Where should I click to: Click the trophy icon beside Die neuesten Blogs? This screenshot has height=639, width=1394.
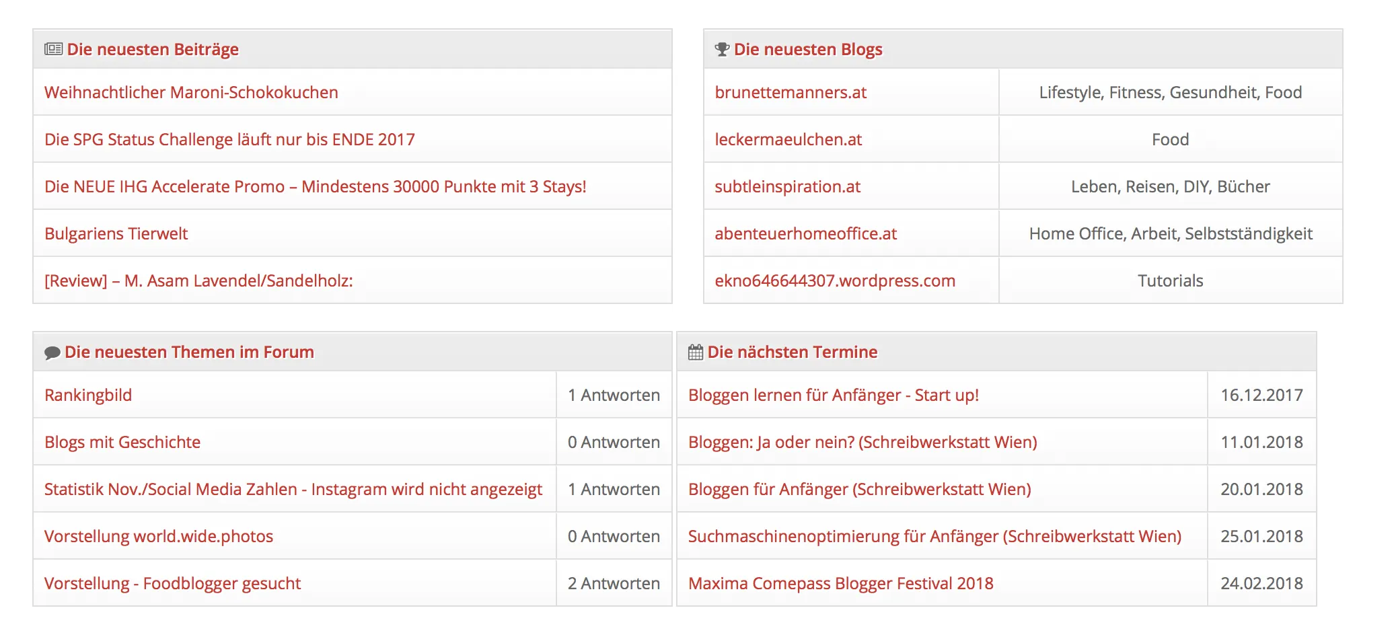pyautogui.click(x=722, y=49)
